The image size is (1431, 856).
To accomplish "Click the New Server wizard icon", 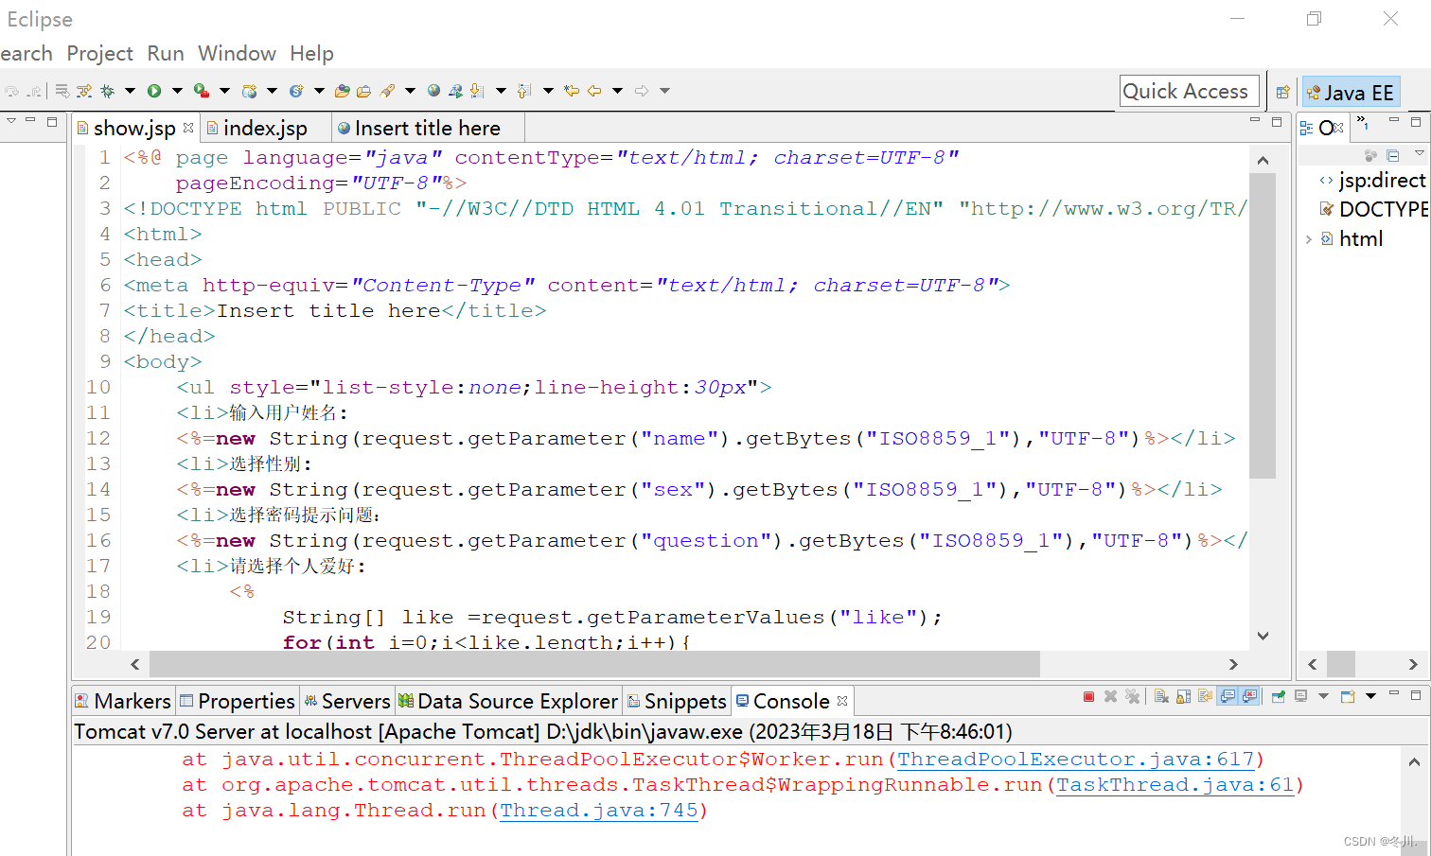I will click(x=249, y=91).
